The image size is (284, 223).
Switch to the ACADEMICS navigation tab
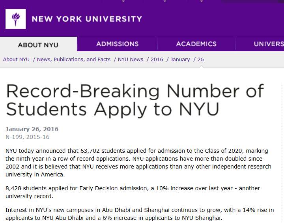point(196,44)
